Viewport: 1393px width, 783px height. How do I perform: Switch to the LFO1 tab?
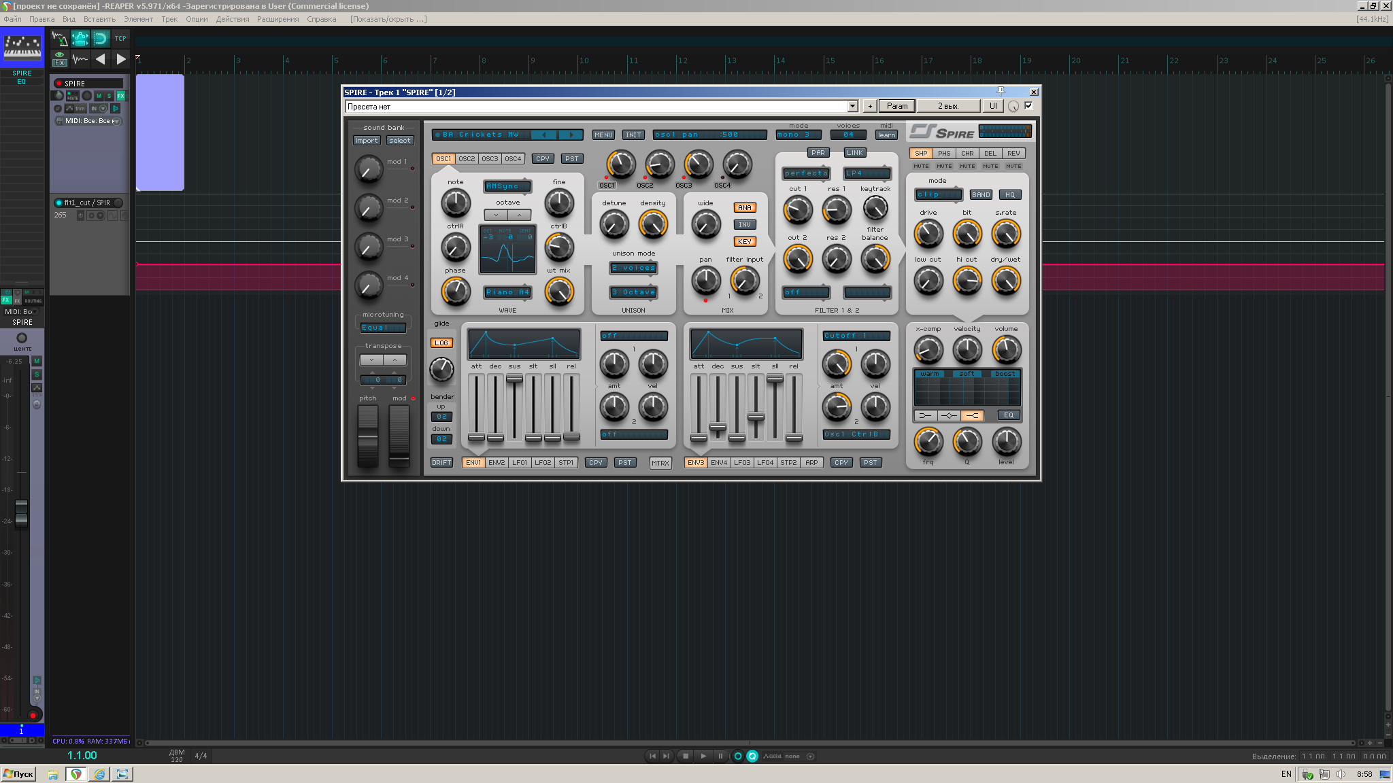tap(520, 463)
